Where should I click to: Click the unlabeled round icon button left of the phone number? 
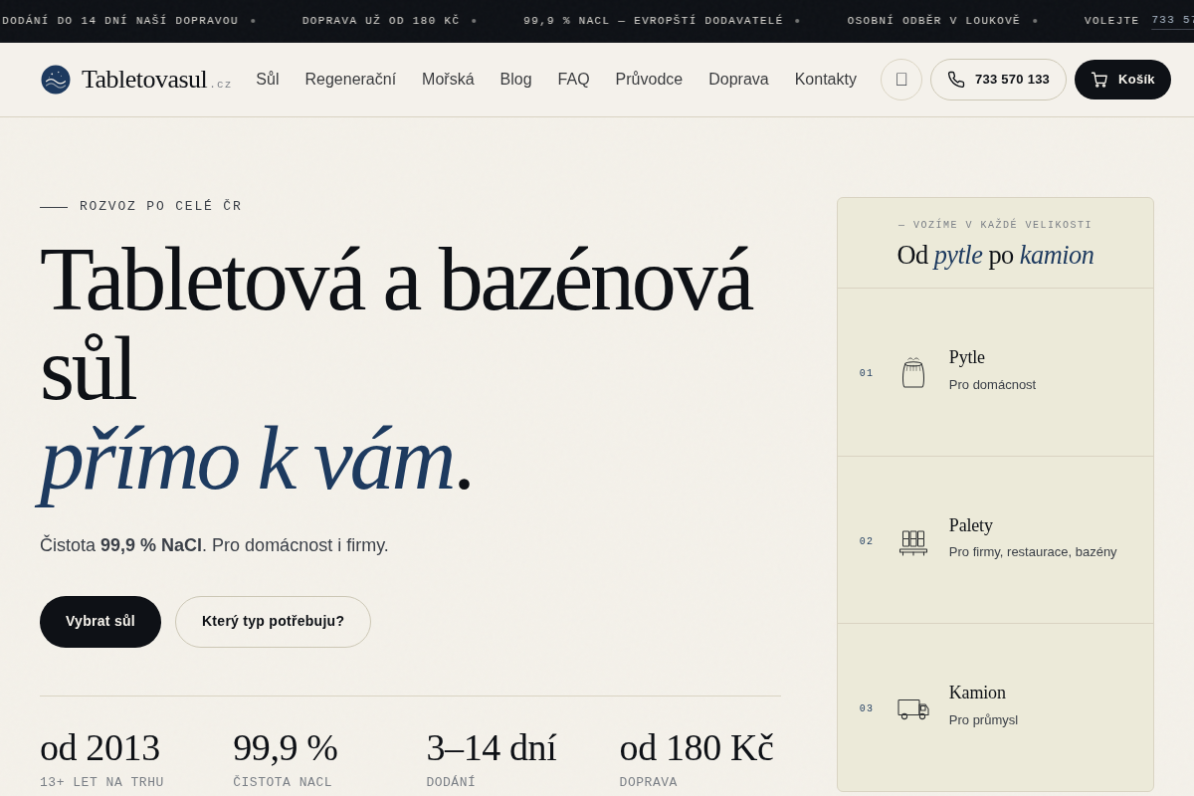(x=901, y=80)
